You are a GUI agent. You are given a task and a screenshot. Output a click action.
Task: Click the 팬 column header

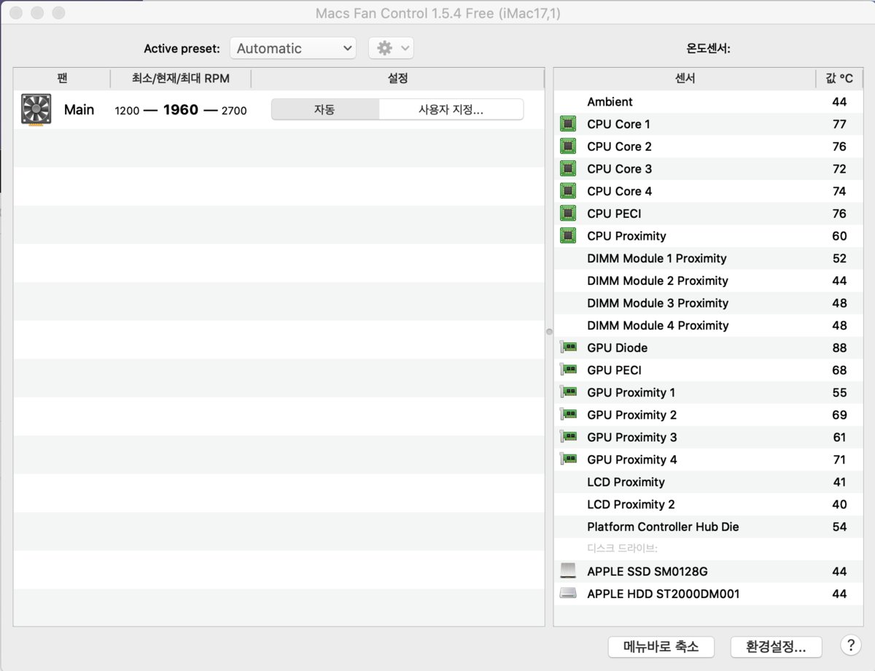pyautogui.click(x=62, y=79)
